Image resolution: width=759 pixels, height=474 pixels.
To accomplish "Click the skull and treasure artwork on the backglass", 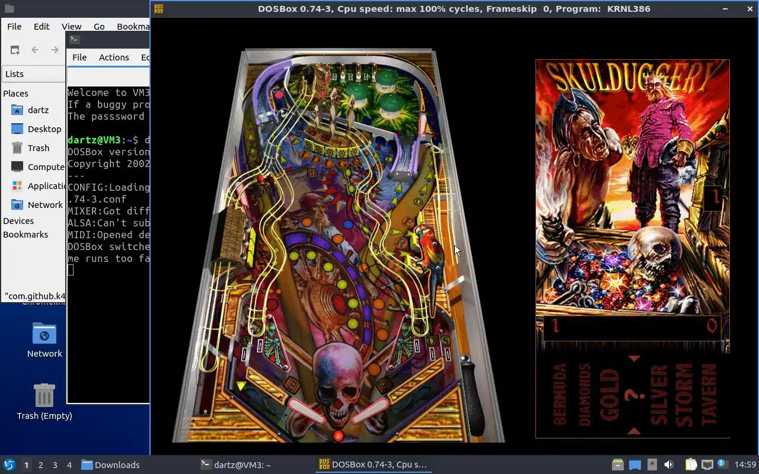I will point(633,271).
